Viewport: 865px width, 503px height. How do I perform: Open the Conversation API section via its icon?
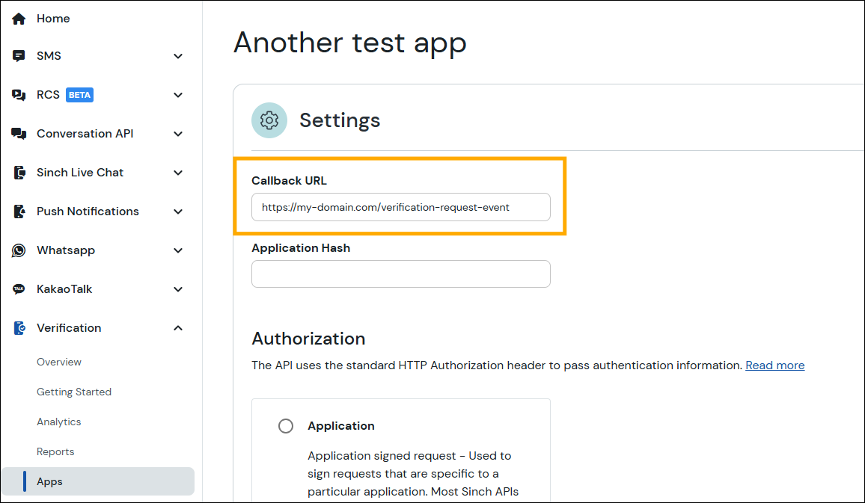pyautogui.click(x=18, y=133)
